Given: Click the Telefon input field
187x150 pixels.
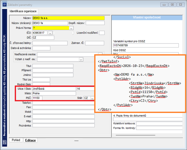Looking at the screenshot, I should [x=63, y=103].
